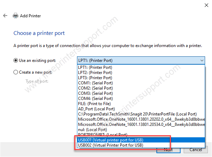The image size is (212, 157).
Task: Close the Add Printer dialog
Action: (x=206, y=5)
